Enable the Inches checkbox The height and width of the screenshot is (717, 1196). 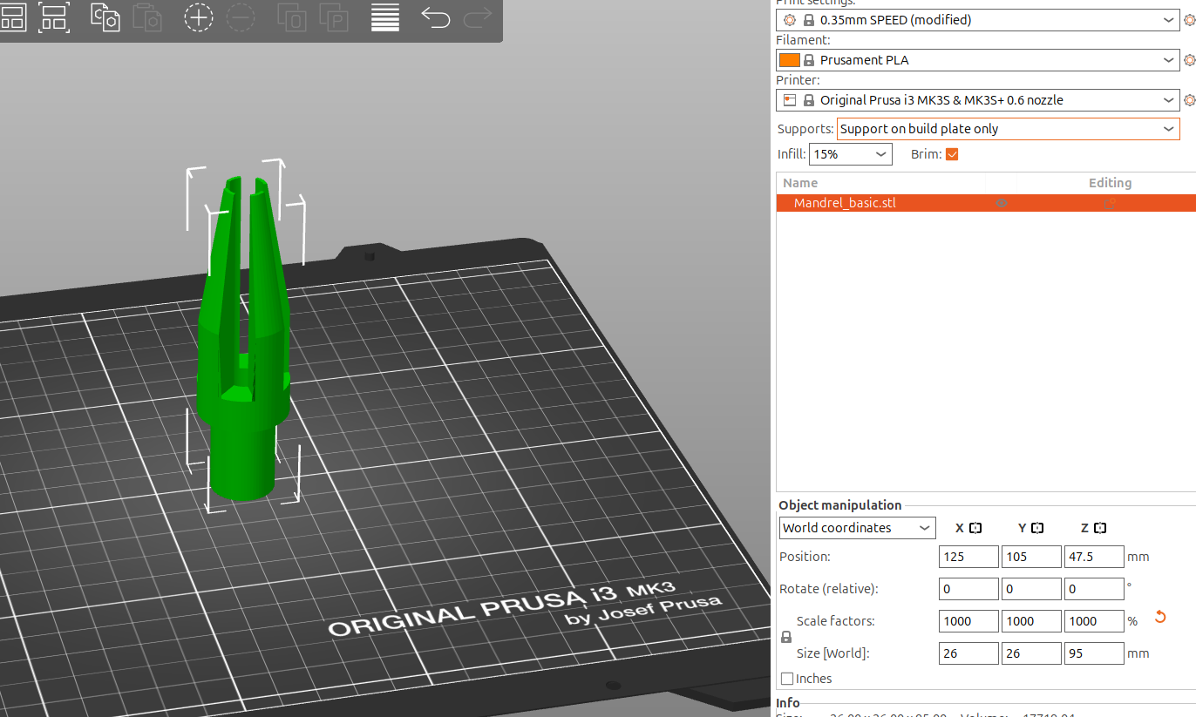tap(787, 679)
